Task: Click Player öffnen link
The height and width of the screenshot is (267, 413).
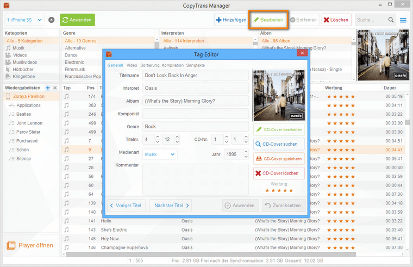Action: (x=30, y=245)
